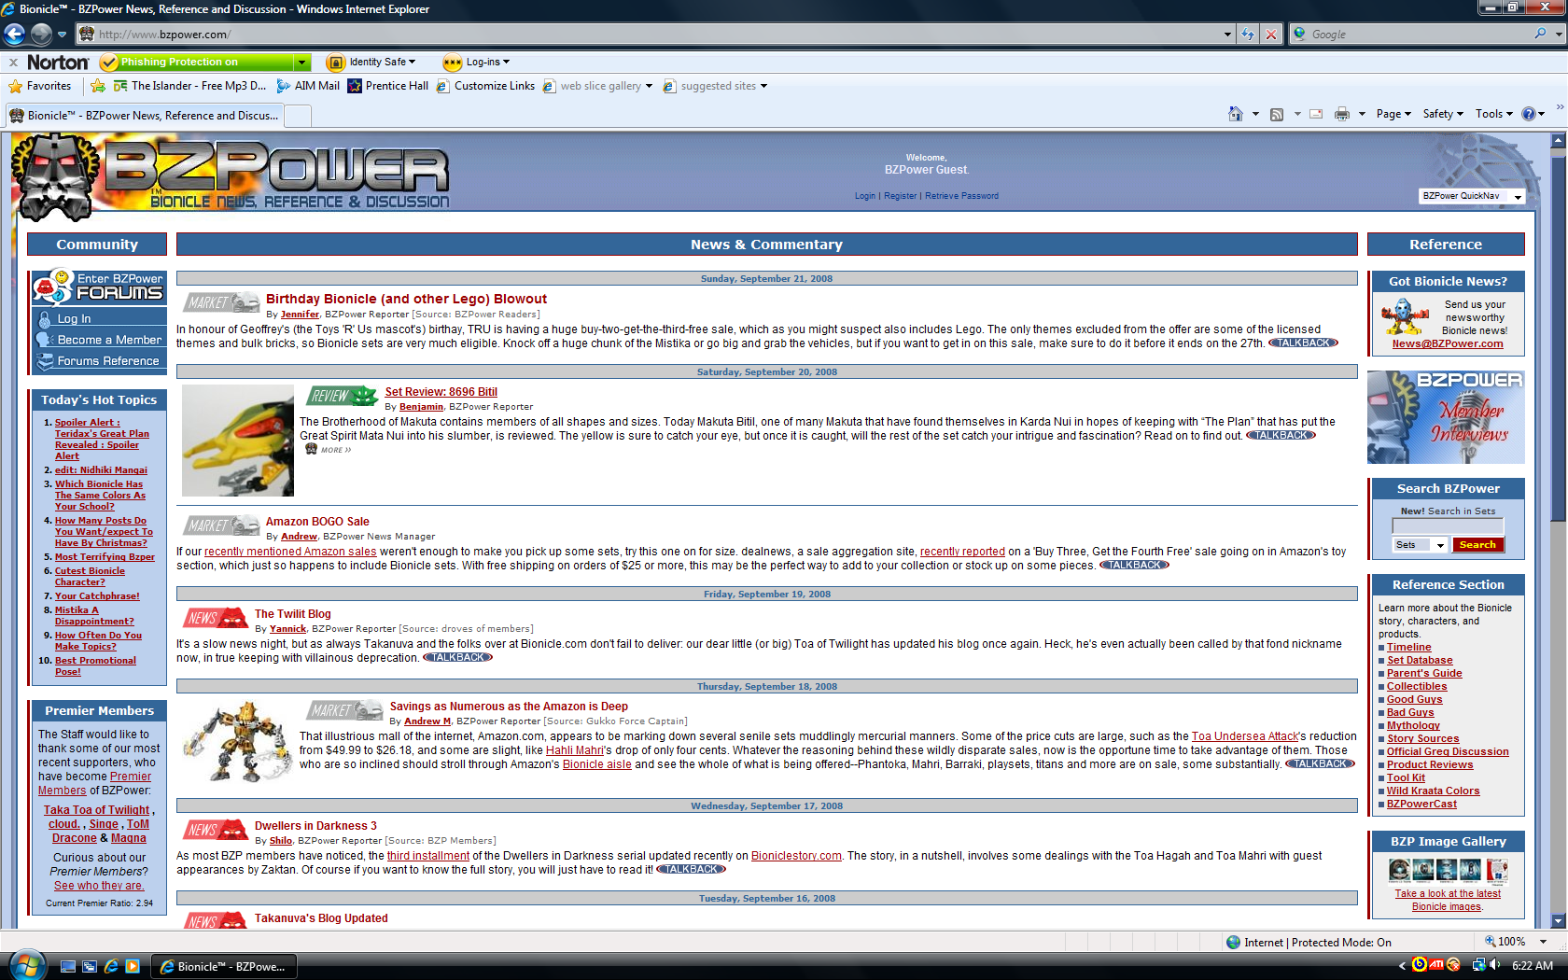Click the News@BZPower.com email link

point(1448,343)
